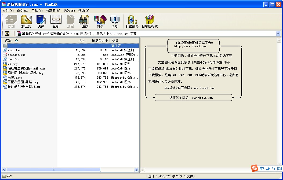Click the WinRAR title bar app icon
Image resolution: width=283 pixels, height=180 pixels.
click(3, 4)
